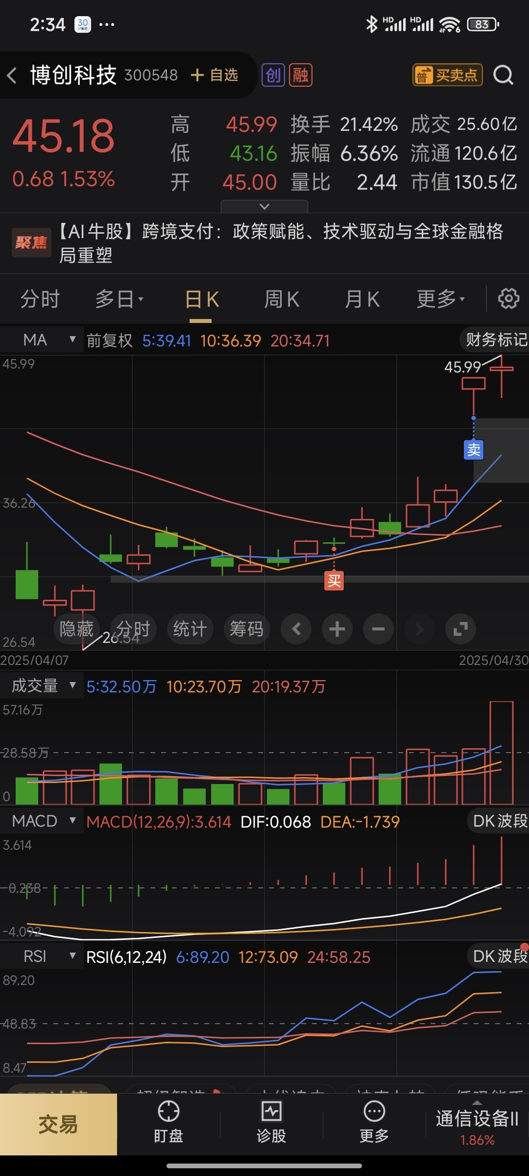Open 盯盘 watch tool
The height and width of the screenshot is (1176, 529).
click(168, 1123)
